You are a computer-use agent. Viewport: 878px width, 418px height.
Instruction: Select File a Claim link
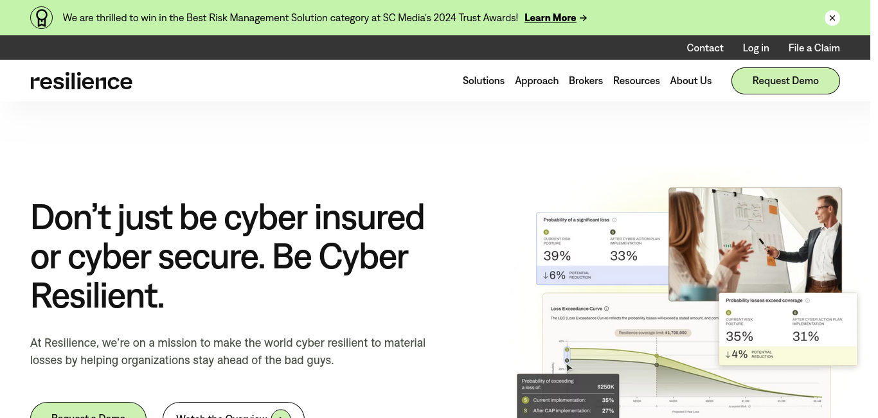pos(814,48)
